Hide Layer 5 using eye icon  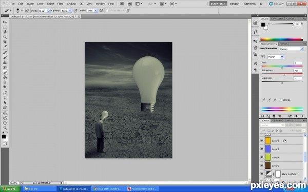point(262,149)
